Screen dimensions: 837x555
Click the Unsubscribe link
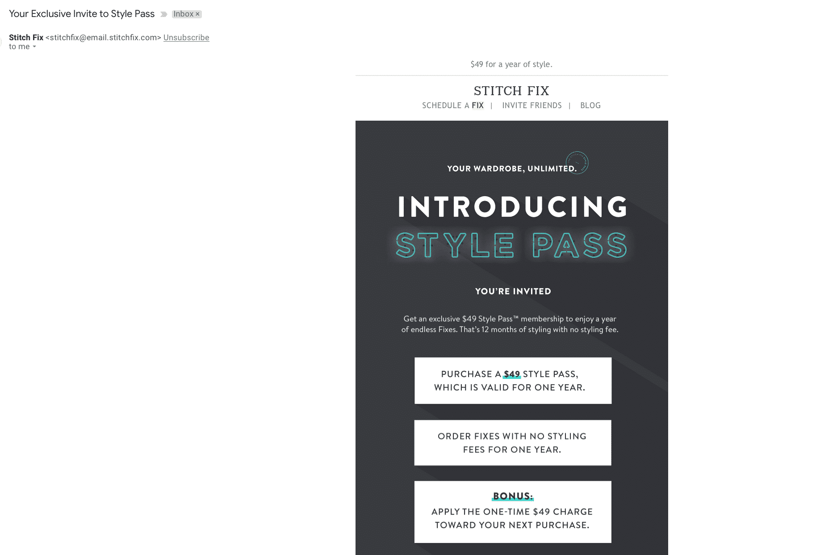click(x=186, y=38)
